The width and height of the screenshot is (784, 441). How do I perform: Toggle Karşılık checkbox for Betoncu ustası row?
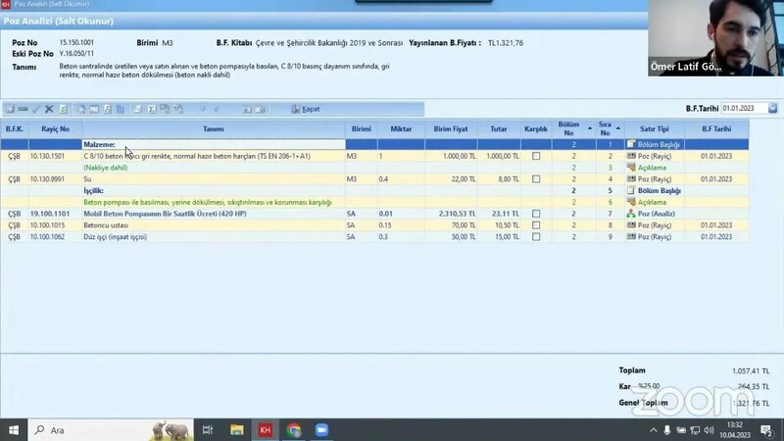click(536, 225)
